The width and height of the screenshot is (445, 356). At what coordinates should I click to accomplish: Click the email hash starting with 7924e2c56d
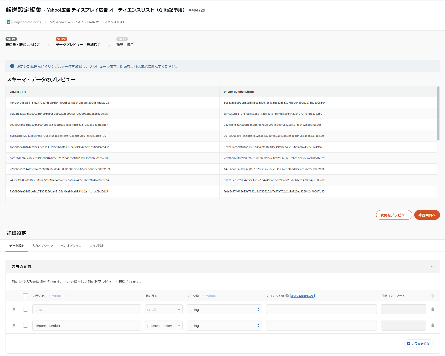click(59, 125)
